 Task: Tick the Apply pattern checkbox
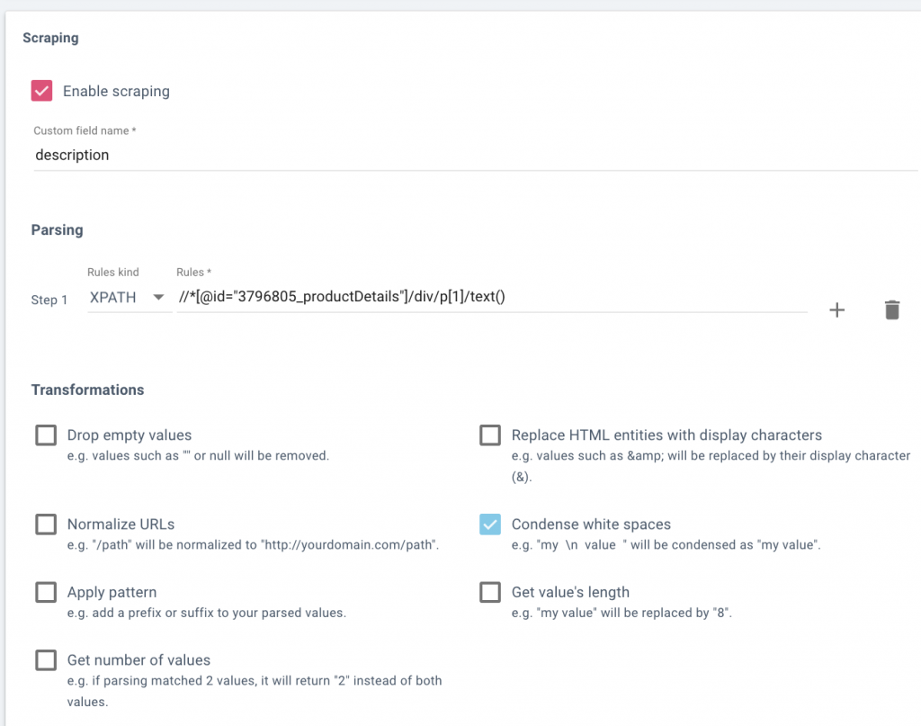46,593
